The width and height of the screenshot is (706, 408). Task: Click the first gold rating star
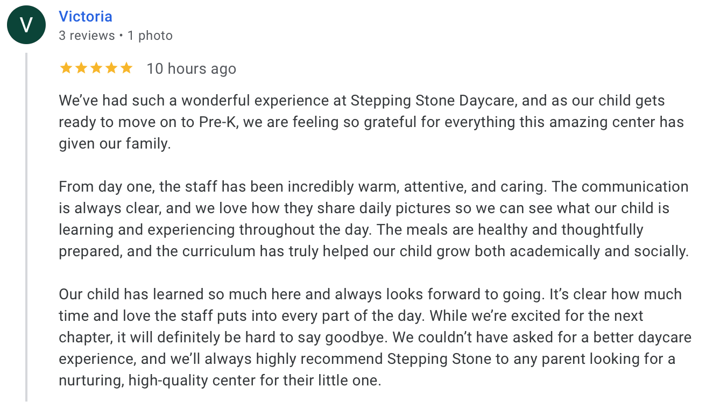pyautogui.click(x=66, y=68)
